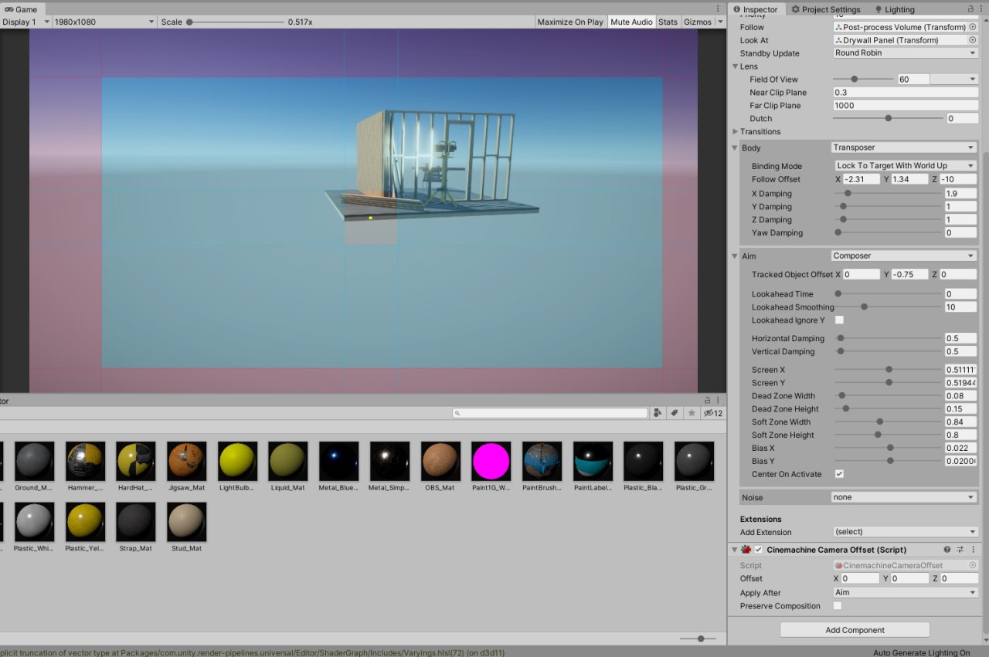
Task: Filter favorites star in Project panel
Action: point(692,413)
